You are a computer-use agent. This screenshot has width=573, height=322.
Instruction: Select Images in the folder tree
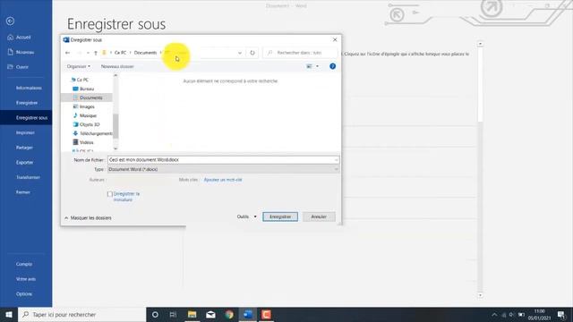[87, 106]
